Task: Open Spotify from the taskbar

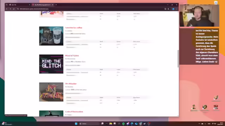Action: coord(123,124)
